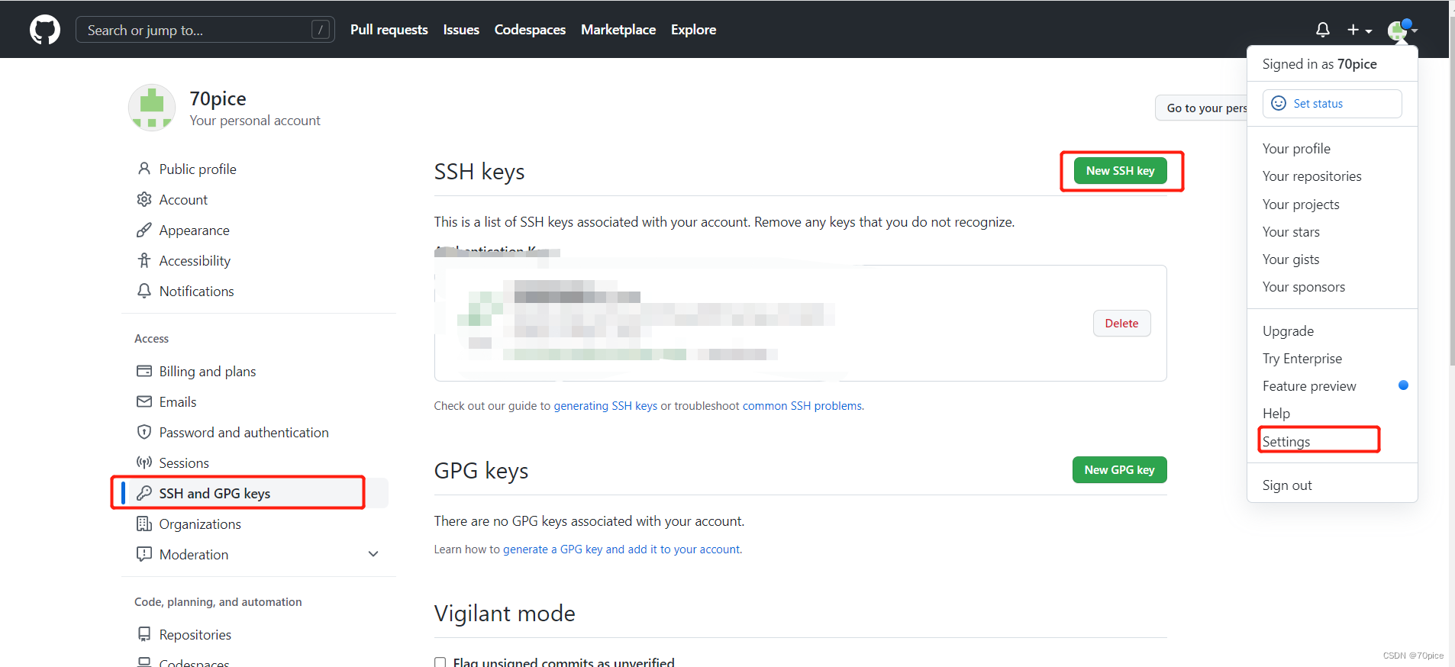The width and height of the screenshot is (1455, 667).
Task: Select Help in user menu
Action: click(1276, 414)
